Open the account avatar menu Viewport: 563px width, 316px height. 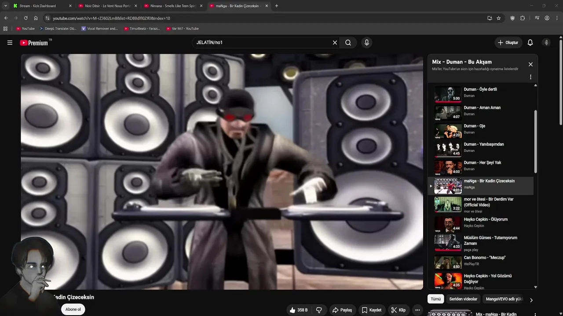tap(546, 43)
